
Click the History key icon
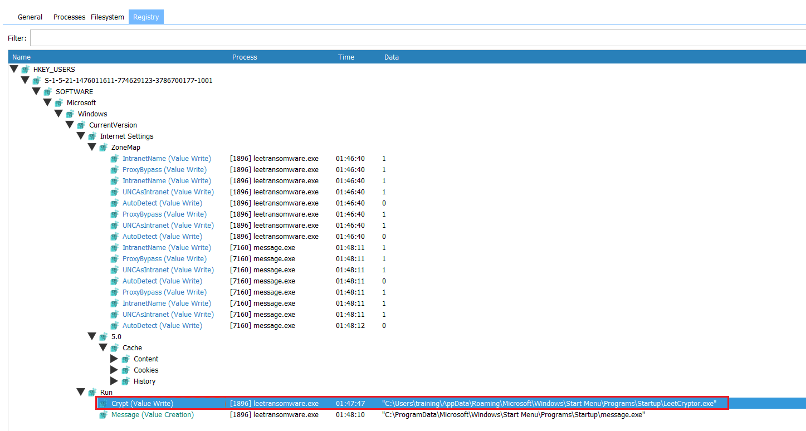125,381
